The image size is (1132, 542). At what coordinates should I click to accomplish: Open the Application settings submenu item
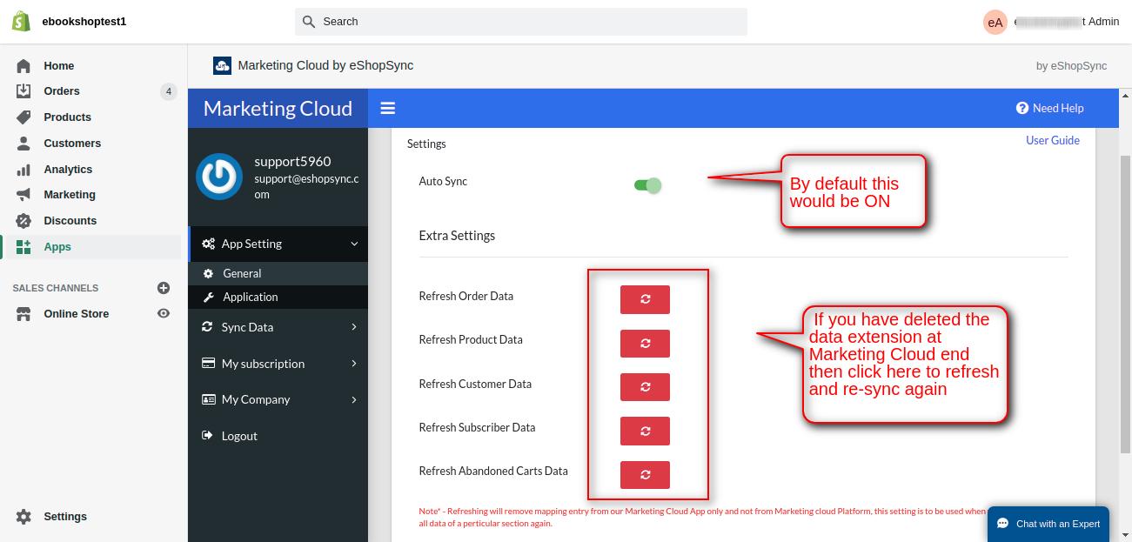point(278,297)
